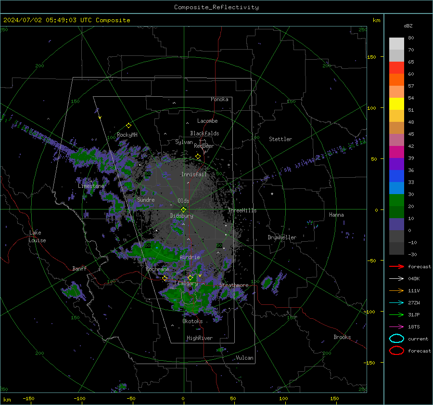The width and height of the screenshot is (433, 405).
Task: Click the -30 value on the dBZ scale
Action: [x=412, y=254]
